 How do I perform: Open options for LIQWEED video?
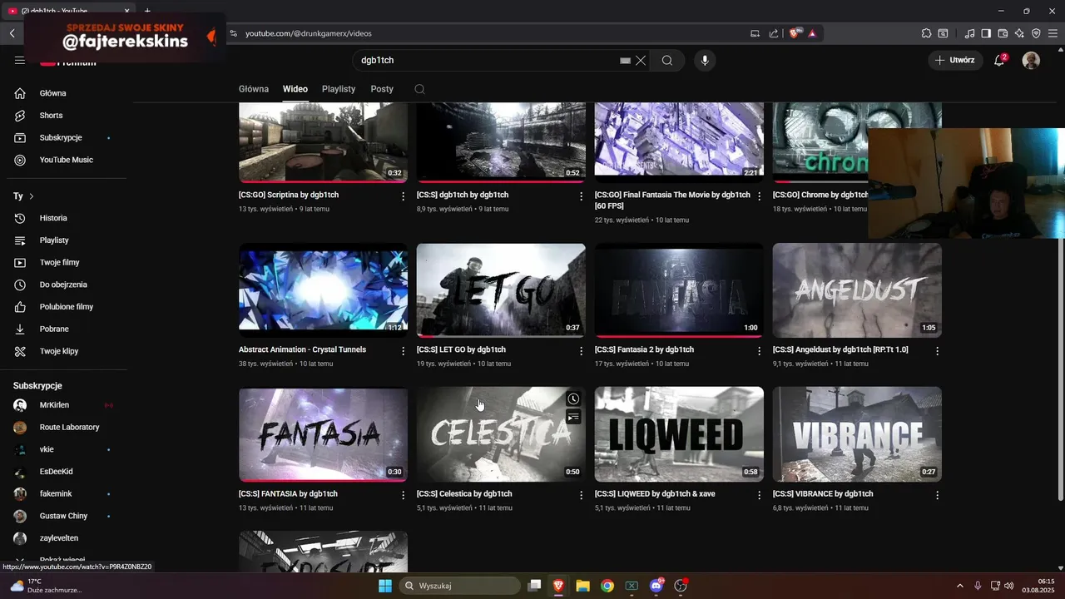(760, 495)
